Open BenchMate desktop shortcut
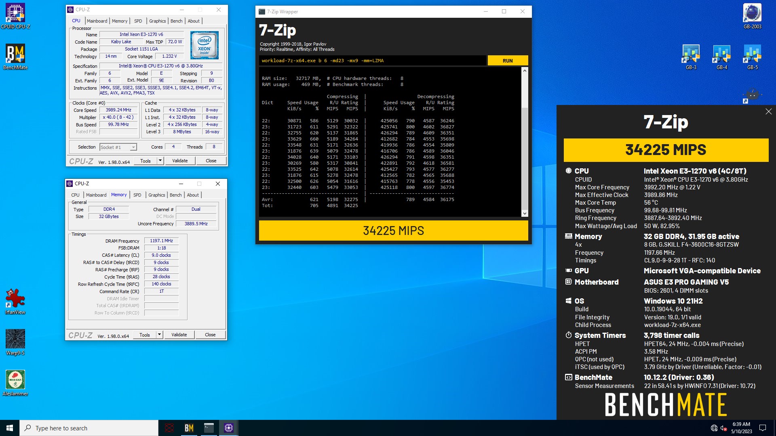Screen dimensions: 776x436 pyautogui.click(x=15, y=57)
